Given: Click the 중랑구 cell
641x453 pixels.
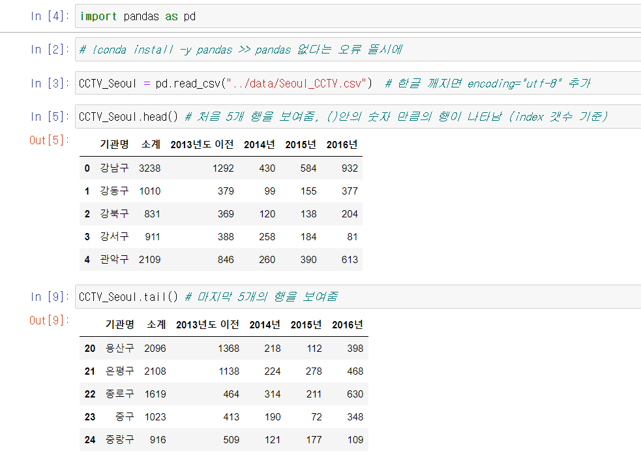Looking at the screenshot, I should coord(120,439).
